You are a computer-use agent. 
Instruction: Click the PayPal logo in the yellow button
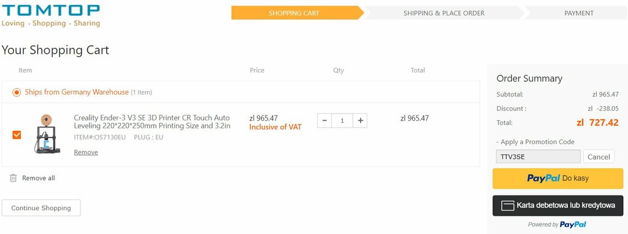(x=543, y=178)
